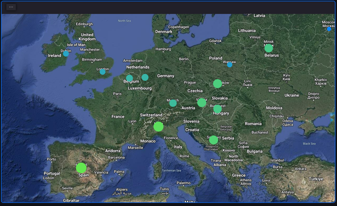Click the Rome city label on map
337x206 pixels.
pyautogui.click(x=184, y=156)
